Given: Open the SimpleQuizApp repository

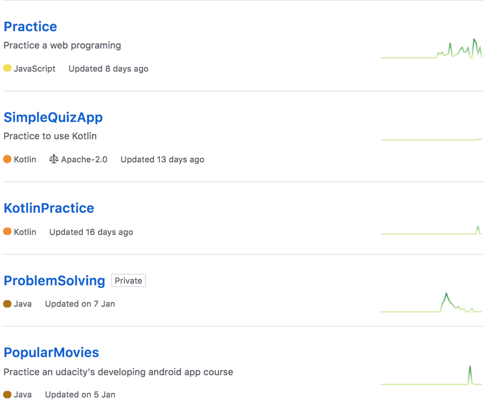Looking at the screenshot, I should [x=53, y=117].
